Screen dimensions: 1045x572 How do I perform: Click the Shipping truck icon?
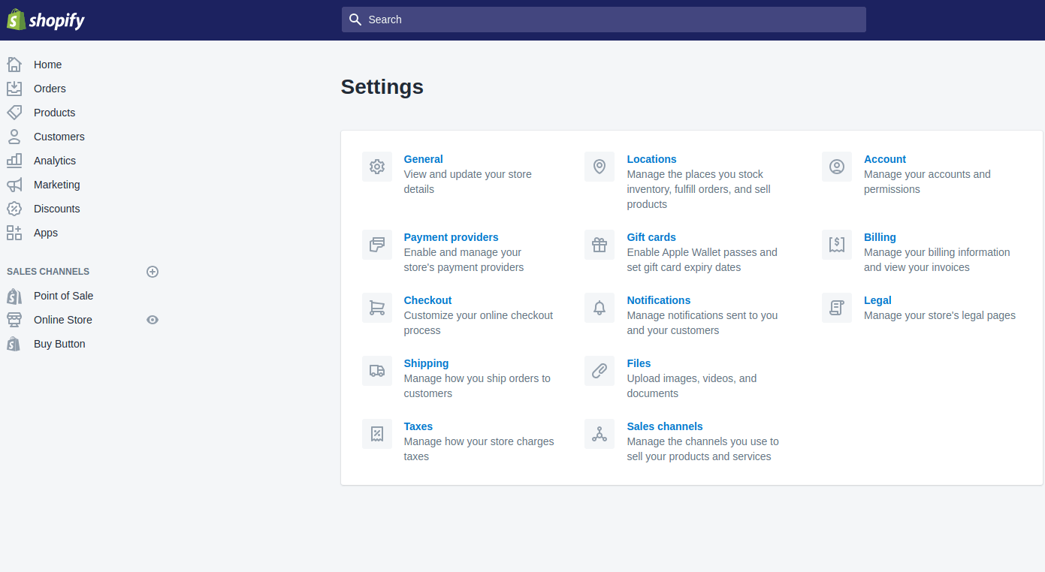pyautogui.click(x=377, y=371)
